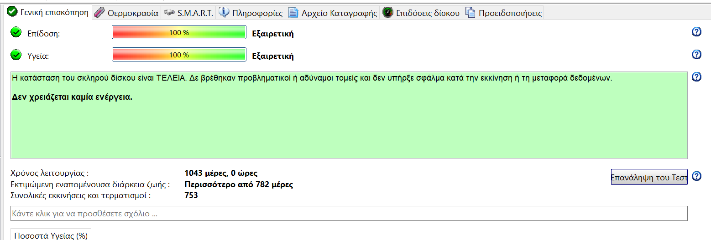Click the 1043 μέρες power-on time value
This screenshot has width=711, height=240.
[x=221, y=173]
